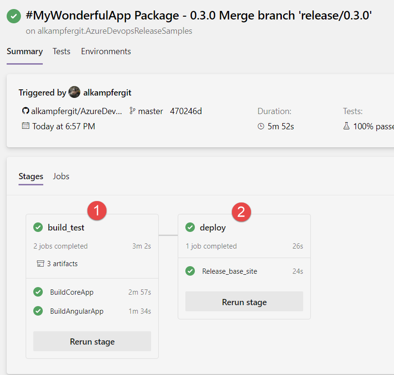Rerun the deploy stage
394x375 pixels.
coord(244,302)
